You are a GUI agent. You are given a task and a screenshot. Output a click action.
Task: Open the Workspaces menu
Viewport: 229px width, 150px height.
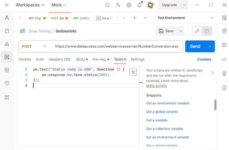point(30,5)
